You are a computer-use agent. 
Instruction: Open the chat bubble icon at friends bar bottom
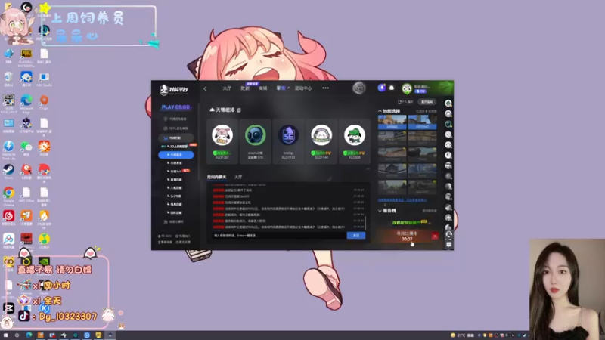pyautogui.click(x=448, y=244)
